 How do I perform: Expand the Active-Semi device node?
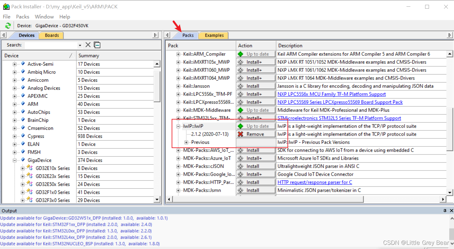[14, 64]
